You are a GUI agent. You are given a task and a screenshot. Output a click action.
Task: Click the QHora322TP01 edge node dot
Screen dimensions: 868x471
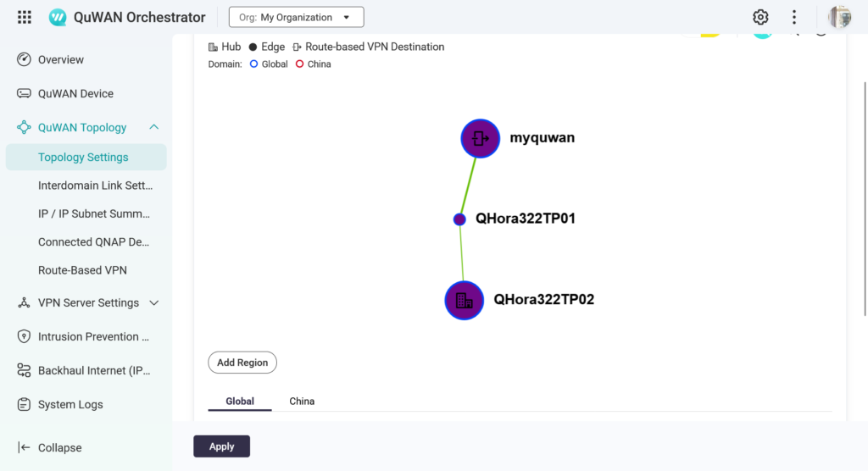[x=459, y=219]
